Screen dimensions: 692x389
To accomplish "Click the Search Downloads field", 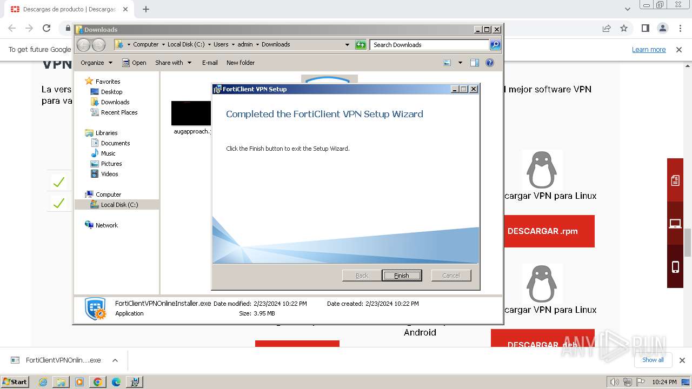I will pyautogui.click(x=430, y=45).
